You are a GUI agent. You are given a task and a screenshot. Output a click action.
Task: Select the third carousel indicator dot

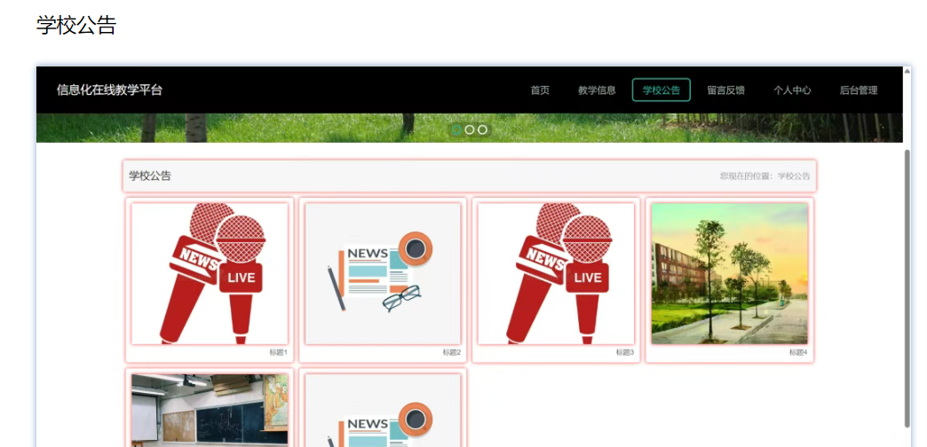pos(482,129)
